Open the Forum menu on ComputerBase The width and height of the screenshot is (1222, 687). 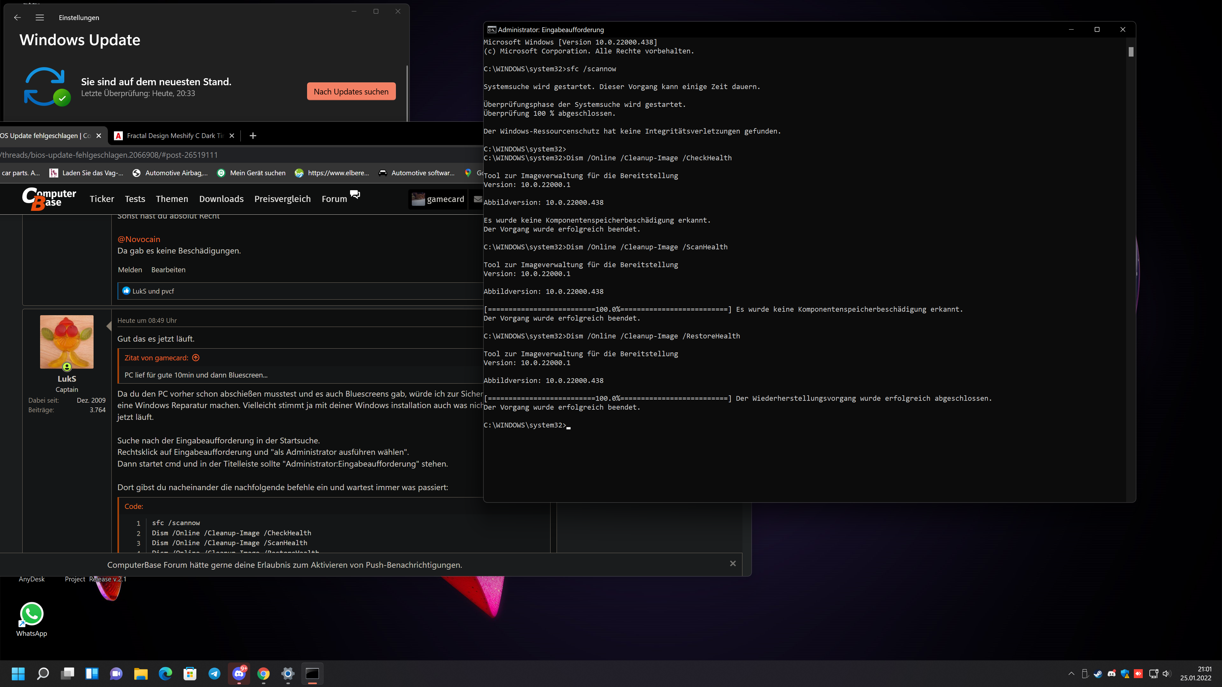click(x=334, y=199)
